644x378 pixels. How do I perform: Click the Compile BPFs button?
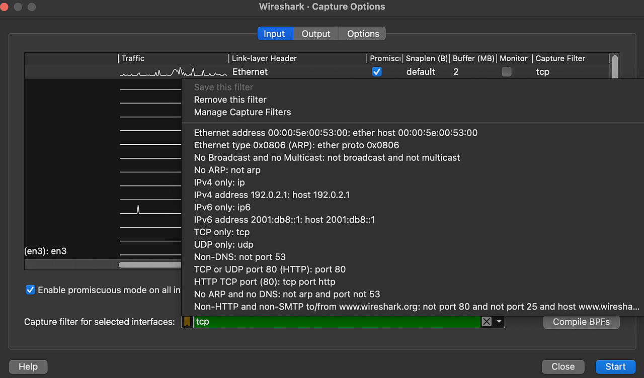tap(581, 322)
